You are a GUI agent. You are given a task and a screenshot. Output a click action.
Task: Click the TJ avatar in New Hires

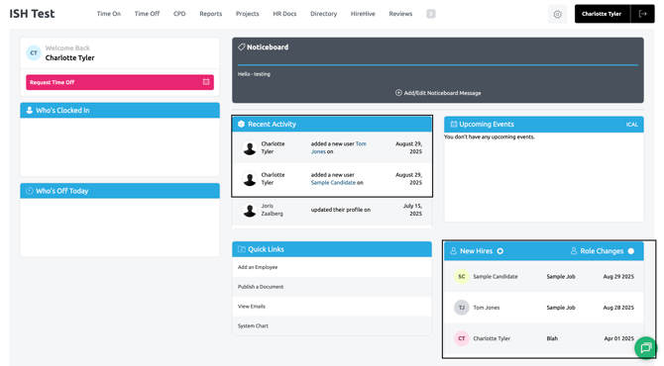coord(462,308)
